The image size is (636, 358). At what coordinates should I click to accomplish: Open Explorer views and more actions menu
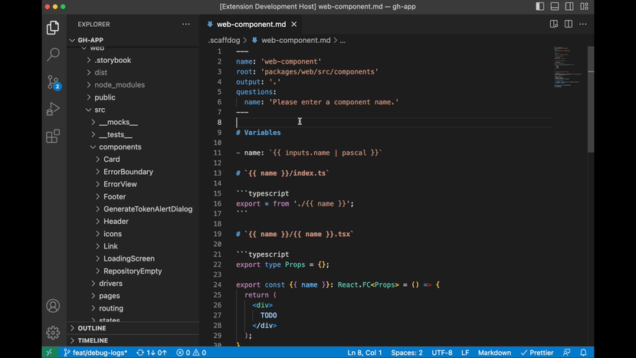[x=185, y=25]
